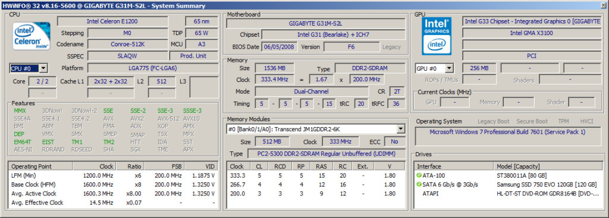Click the Intel GMA X3100 GPU field
Image resolution: width=609 pixels, height=218 pixels.
tap(531, 33)
